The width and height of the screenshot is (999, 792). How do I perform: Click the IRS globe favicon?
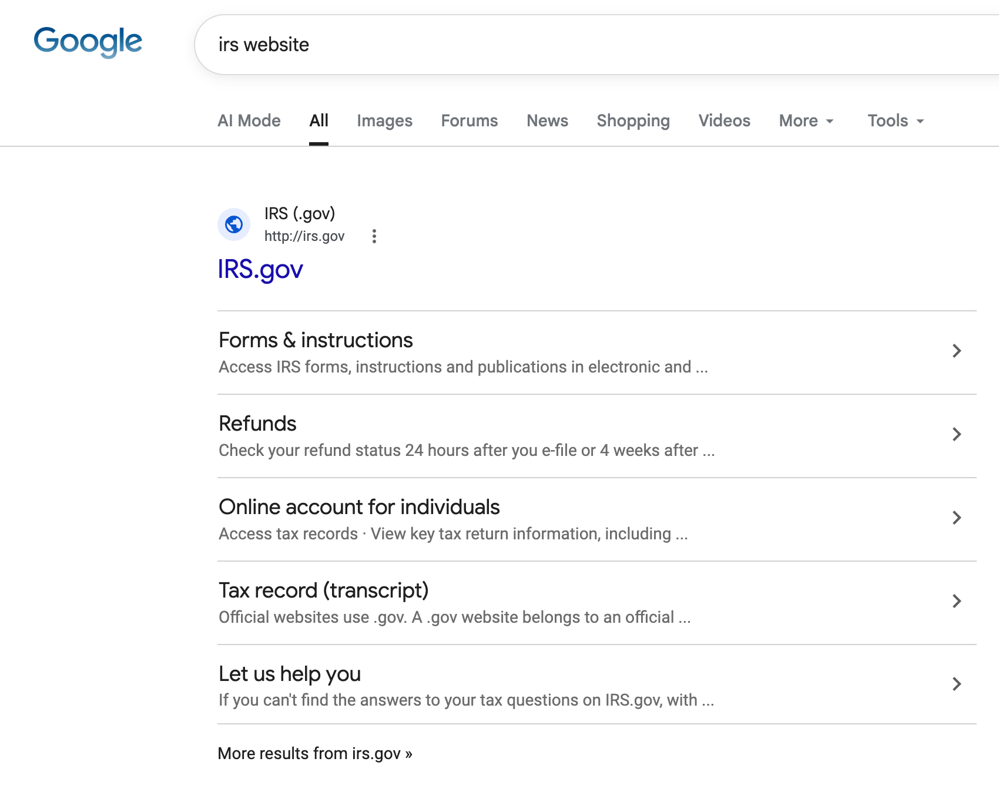pyautogui.click(x=234, y=224)
